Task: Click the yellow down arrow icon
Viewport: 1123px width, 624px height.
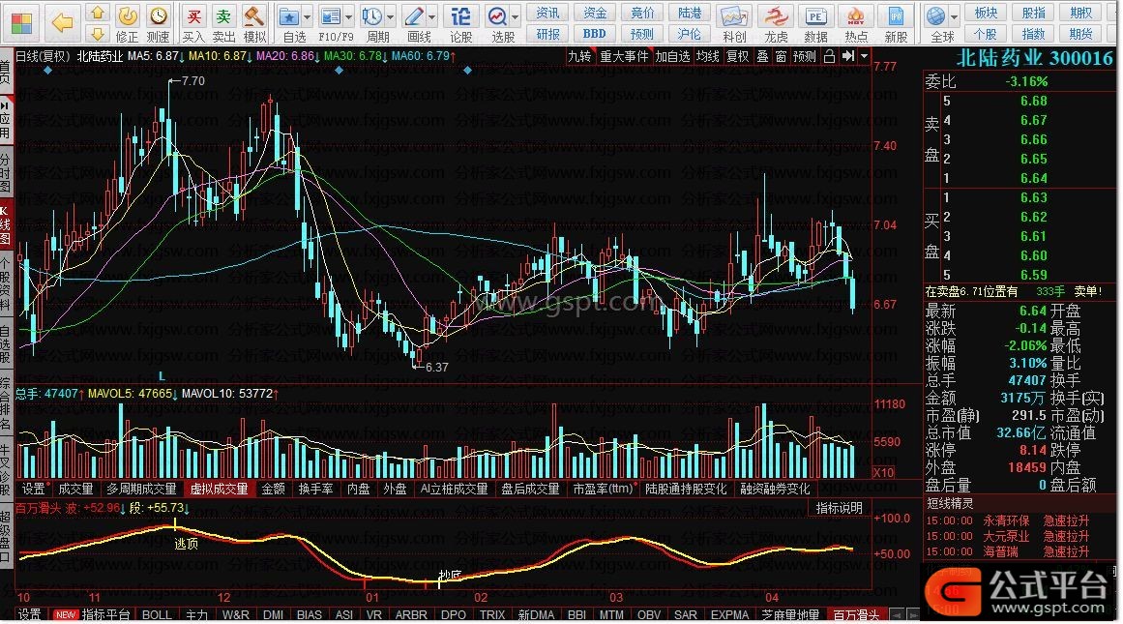Action: tap(98, 34)
